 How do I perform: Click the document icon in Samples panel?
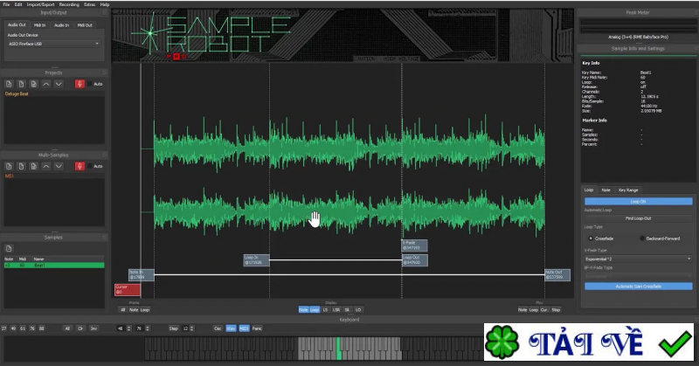pos(9,249)
